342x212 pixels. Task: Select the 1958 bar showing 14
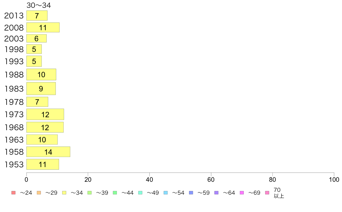coord(48,152)
